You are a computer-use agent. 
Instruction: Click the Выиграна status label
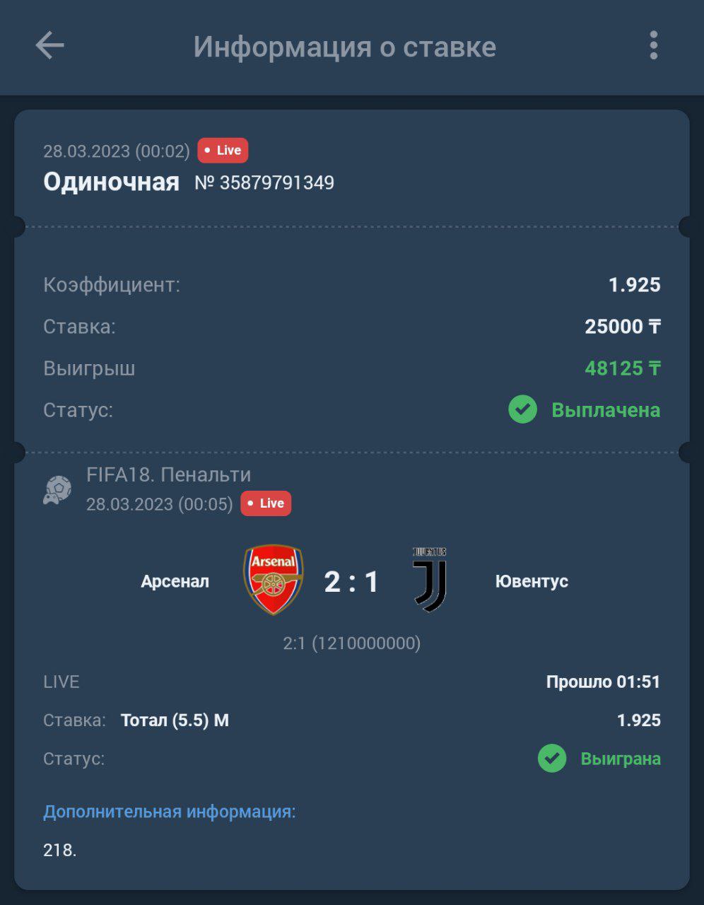[621, 759]
